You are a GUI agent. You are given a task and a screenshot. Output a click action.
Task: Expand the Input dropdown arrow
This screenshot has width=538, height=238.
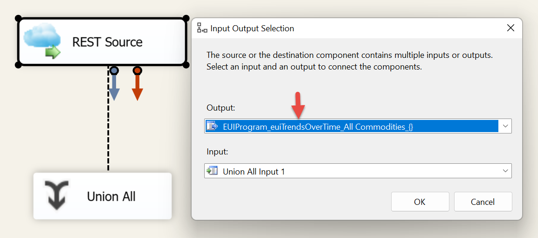(505, 171)
